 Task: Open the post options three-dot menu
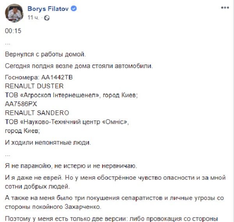(x=225, y=7)
